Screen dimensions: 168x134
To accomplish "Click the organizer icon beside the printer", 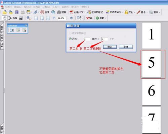I will 29,12.
